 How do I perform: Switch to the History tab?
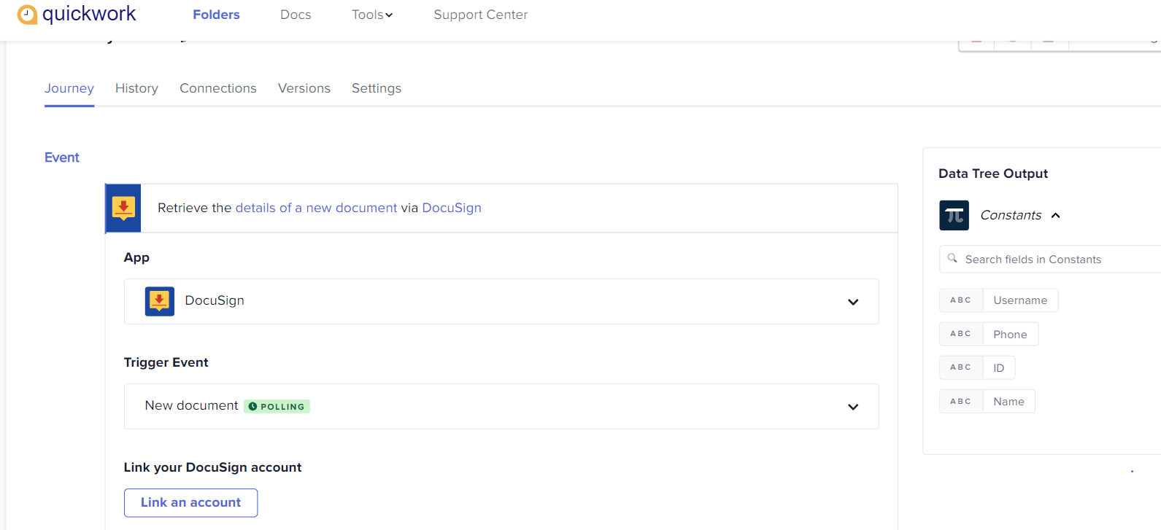(136, 88)
